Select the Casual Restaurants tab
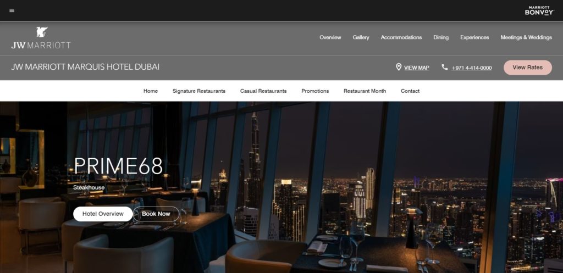The height and width of the screenshot is (273, 563). coord(263,91)
